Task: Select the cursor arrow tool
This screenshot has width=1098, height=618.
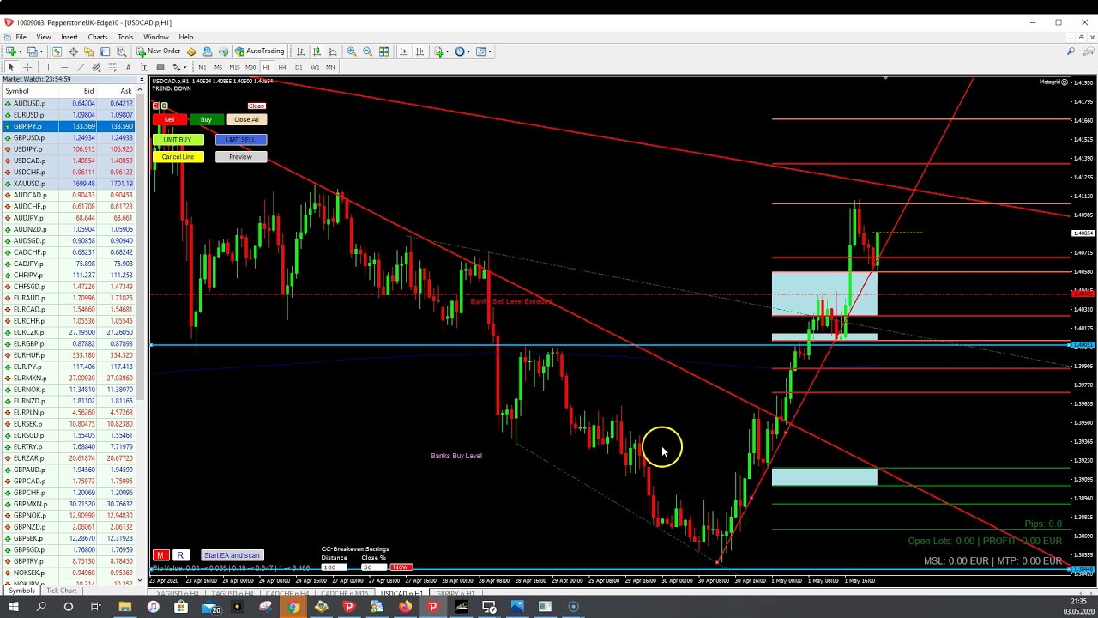Action: click(x=11, y=67)
